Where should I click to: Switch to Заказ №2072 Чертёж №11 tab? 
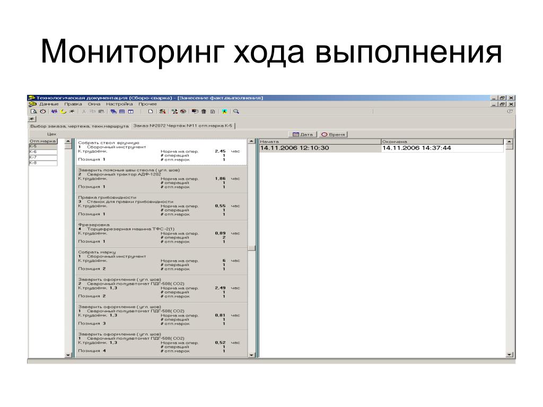click(183, 126)
